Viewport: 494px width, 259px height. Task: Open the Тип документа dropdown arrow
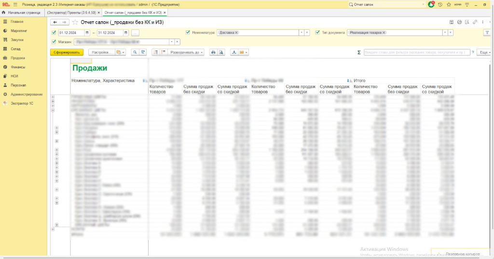coord(446,33)
